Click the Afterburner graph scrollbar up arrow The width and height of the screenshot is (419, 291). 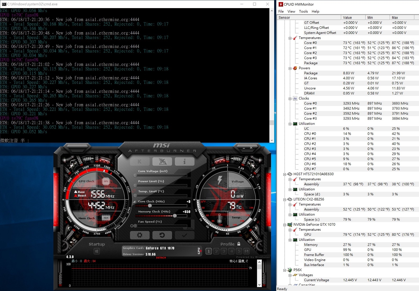(x=259, y=262)
